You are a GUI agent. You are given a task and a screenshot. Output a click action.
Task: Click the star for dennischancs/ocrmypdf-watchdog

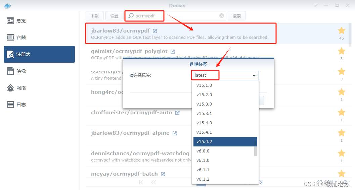point(342,153)
